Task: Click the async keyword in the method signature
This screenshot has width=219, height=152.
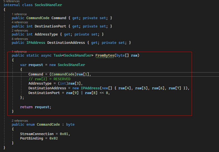Action: click(46, 55)
